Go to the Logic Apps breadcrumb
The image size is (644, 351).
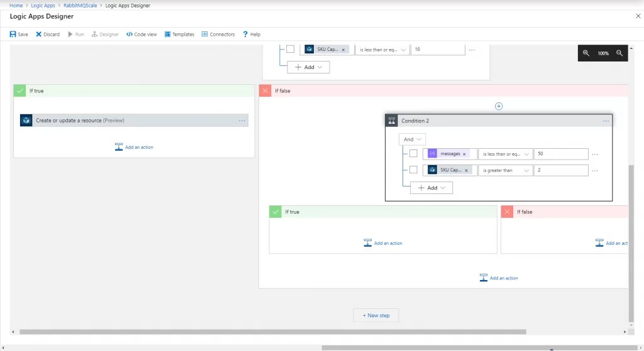click(x=43, y=5)
